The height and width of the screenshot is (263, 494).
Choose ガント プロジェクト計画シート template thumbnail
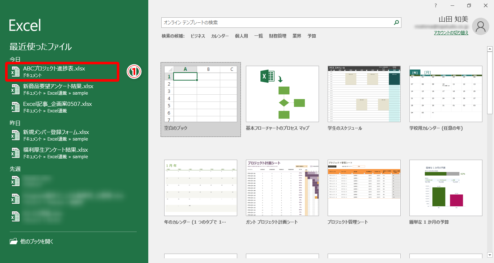click(x=282, y=188)
